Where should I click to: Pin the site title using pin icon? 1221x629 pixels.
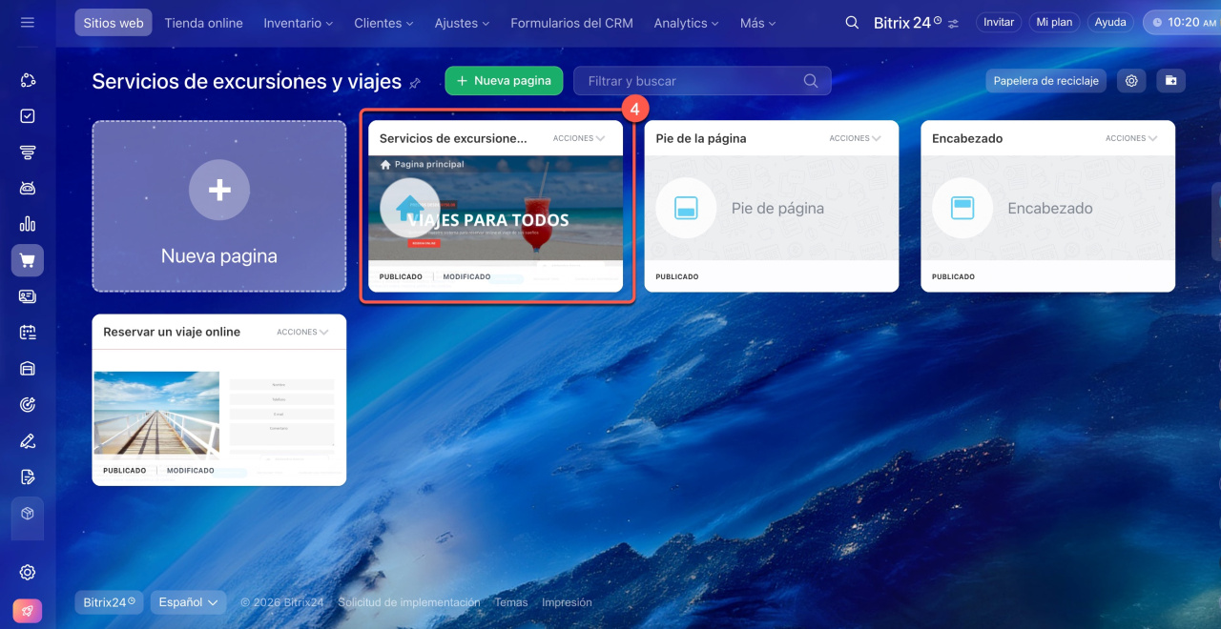click(415, 84)
